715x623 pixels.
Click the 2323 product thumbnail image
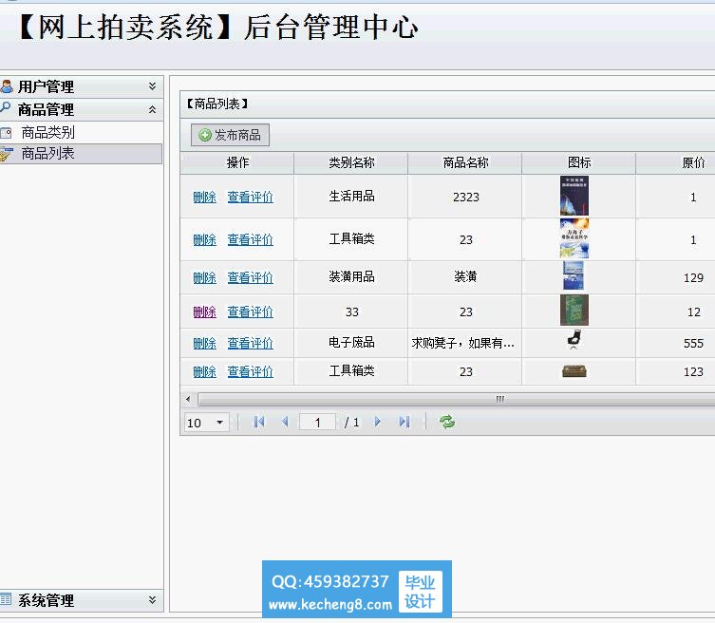pyautogui.click(x=574, y=197)
